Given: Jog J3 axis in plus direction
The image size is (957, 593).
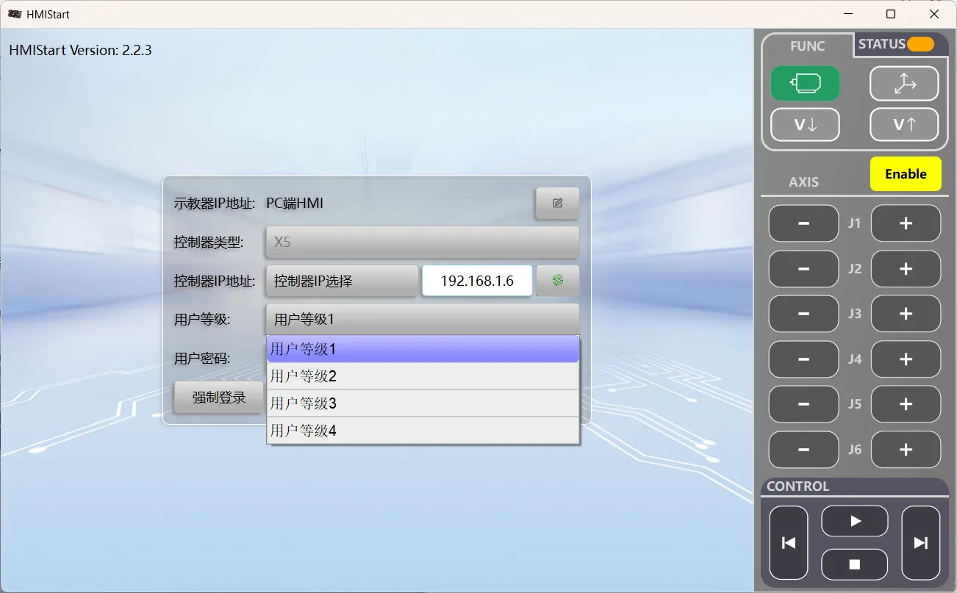Looking at the screenshot, I should (906, 314).
